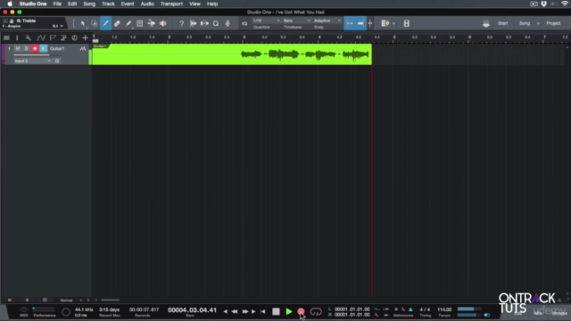This screenshot has width=571, height=321.
Task: Open the dropdown next to the grid icon
Action: pos(393,24)
